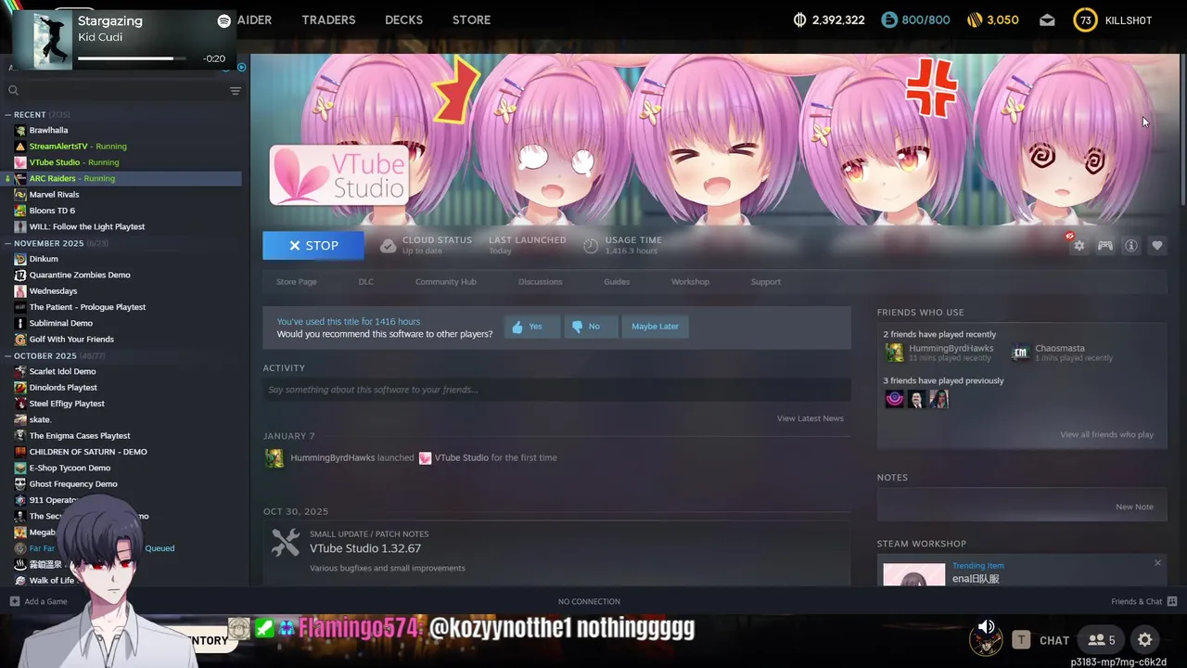Click the Subliminal Demo icon
1187x668 pixels.
(20, 323)
